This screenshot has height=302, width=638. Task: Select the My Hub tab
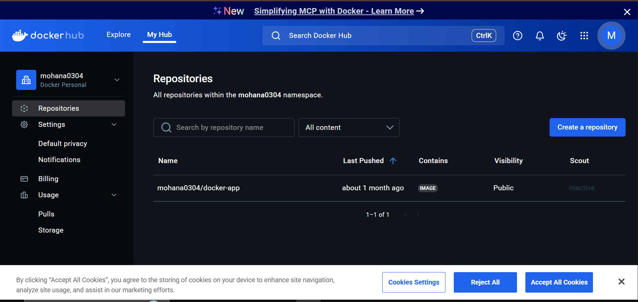tap(159, 35)
